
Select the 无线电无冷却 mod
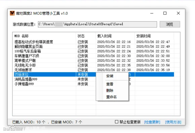pyautogui.click(x=25, y=65)
